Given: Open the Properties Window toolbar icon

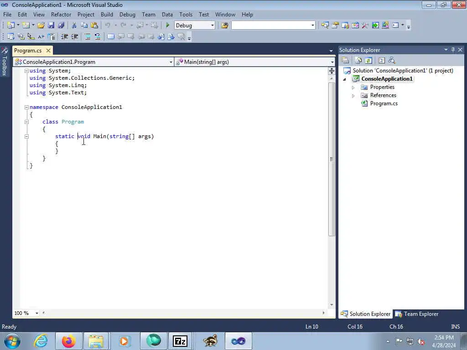Looking at the screenshot, I should [x=335, y=26].
